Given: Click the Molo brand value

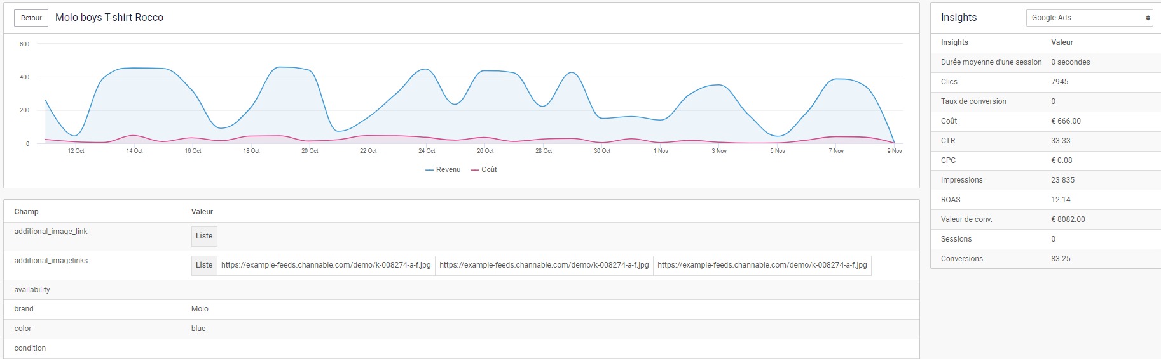Looking at the screenshot, I should 200,309.
